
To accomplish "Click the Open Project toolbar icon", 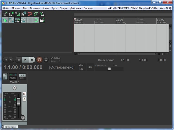I will pos(11,14).
